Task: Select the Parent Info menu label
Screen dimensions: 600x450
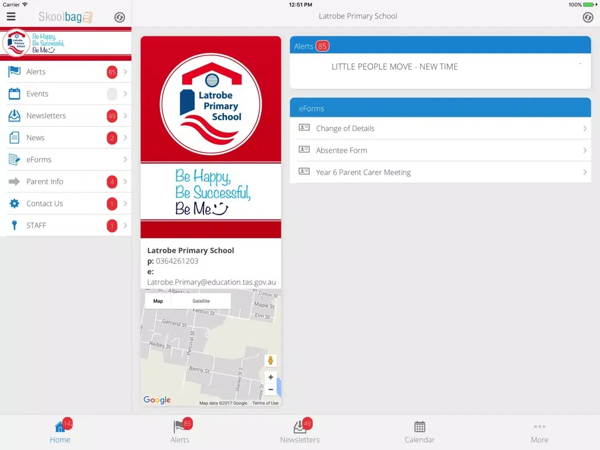Action: tap(45, 181)
